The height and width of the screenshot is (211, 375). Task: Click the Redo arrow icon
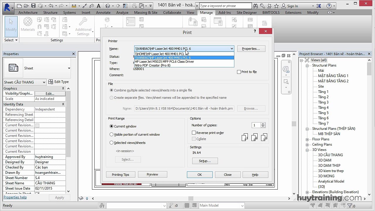62,6
